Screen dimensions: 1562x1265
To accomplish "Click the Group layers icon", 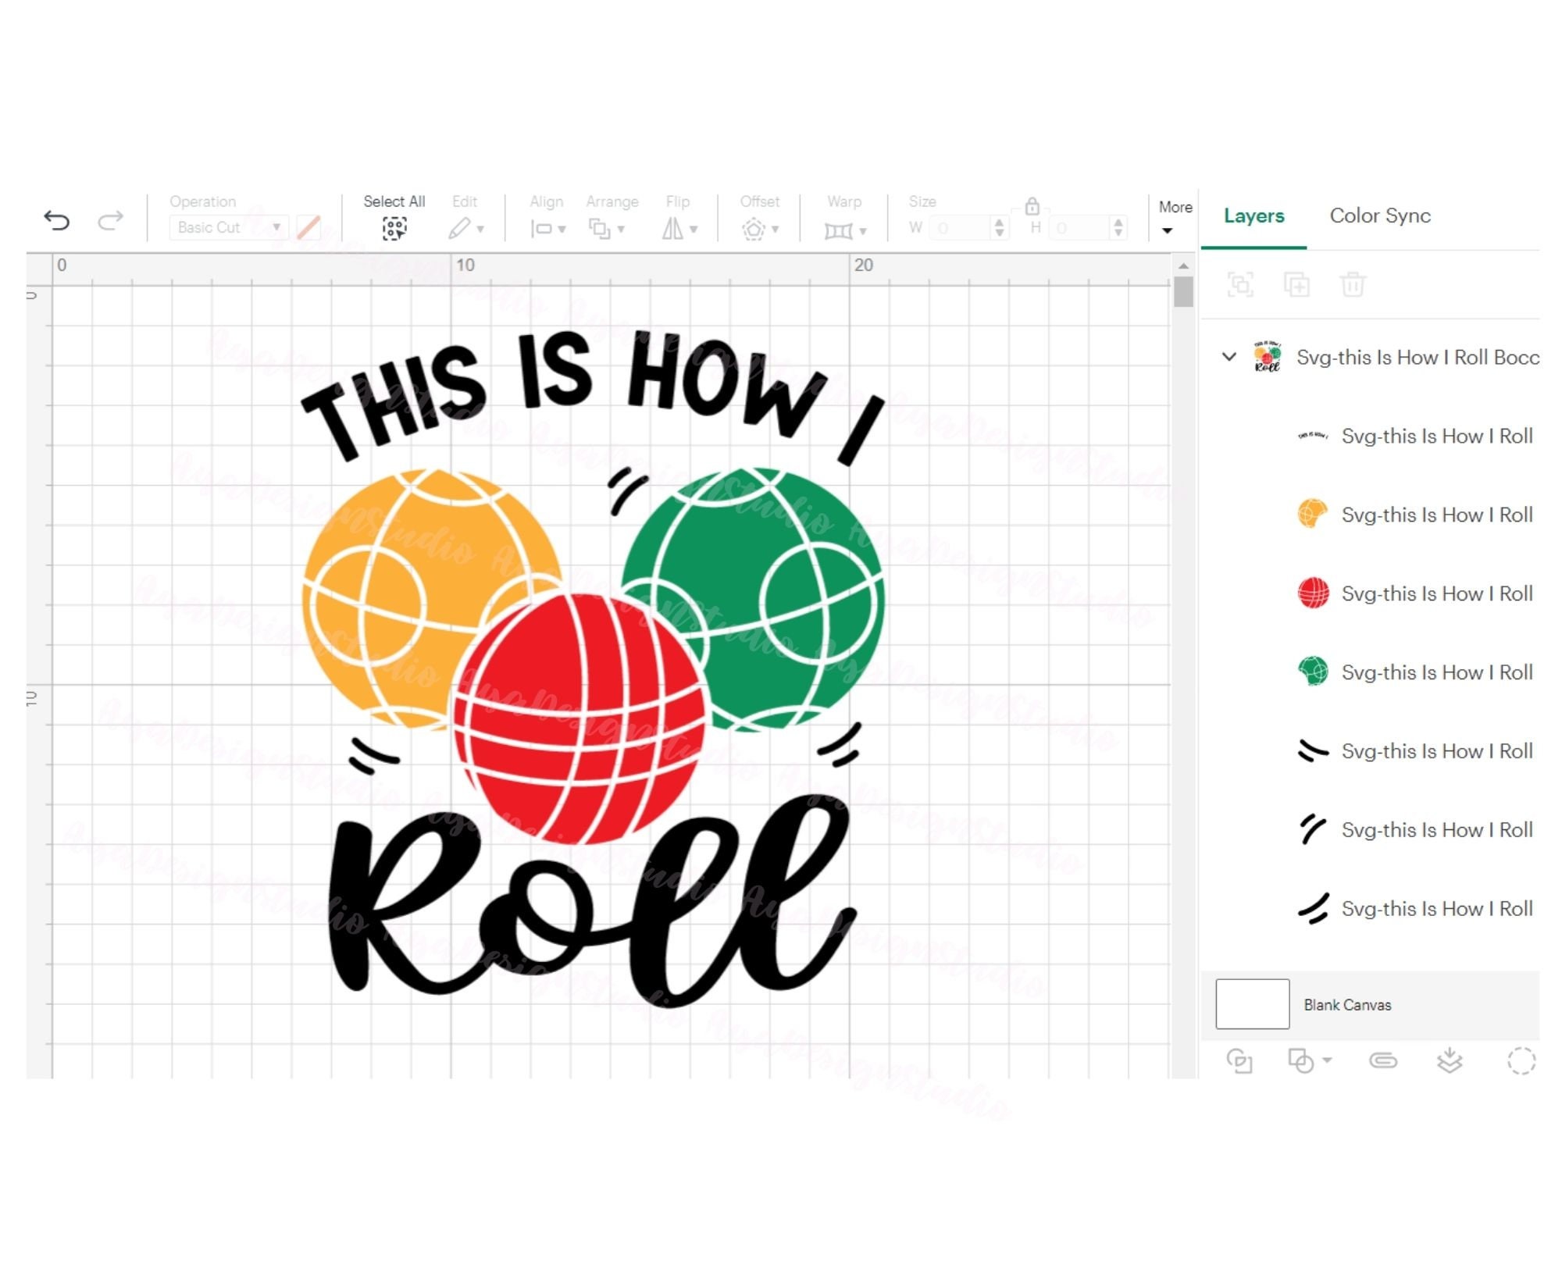I will 1240,285.
